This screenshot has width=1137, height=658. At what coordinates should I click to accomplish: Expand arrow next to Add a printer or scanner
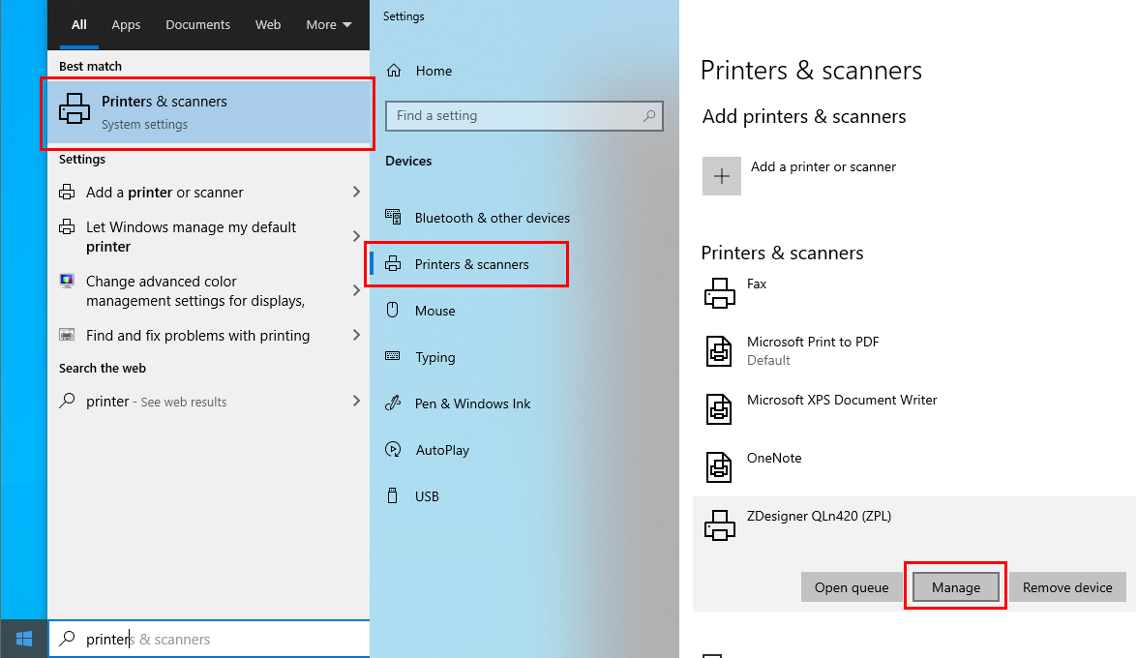click(x=356, y=193)
